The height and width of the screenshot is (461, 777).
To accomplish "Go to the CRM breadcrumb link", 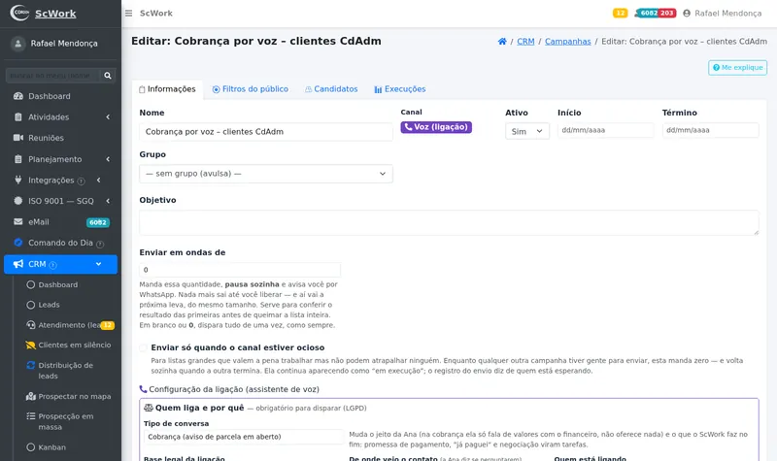I will pyautogui.click(x=525, y=42).
